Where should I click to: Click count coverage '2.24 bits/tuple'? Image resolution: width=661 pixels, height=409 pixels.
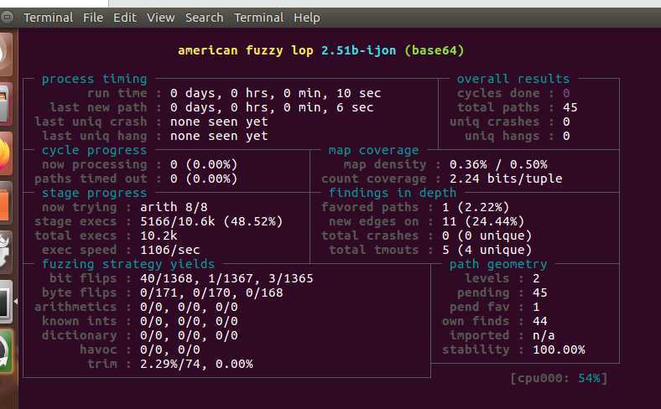506,179
